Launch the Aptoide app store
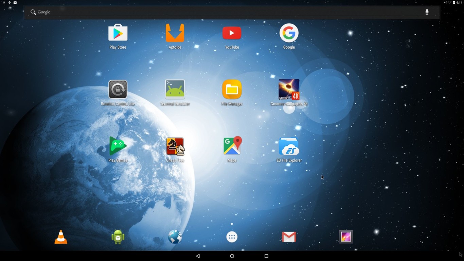This screenshot has height=261, width=464. [x=175, y=33]
